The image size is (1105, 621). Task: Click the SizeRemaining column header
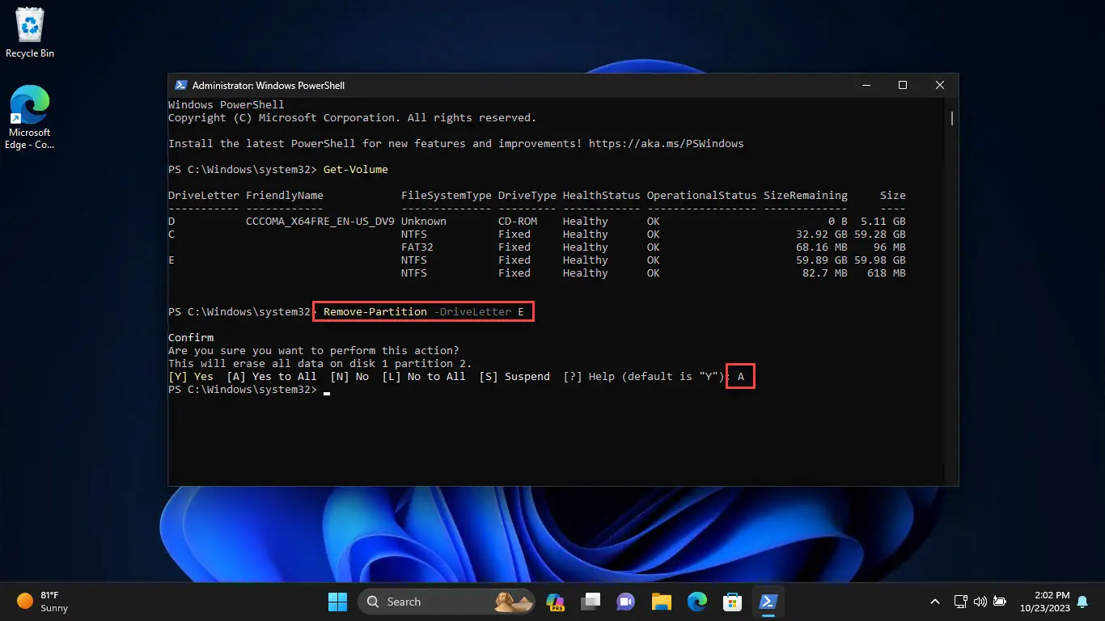tap(806, 196)
